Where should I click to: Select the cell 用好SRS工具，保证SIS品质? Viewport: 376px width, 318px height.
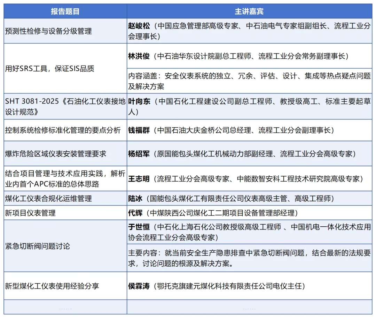65,68
